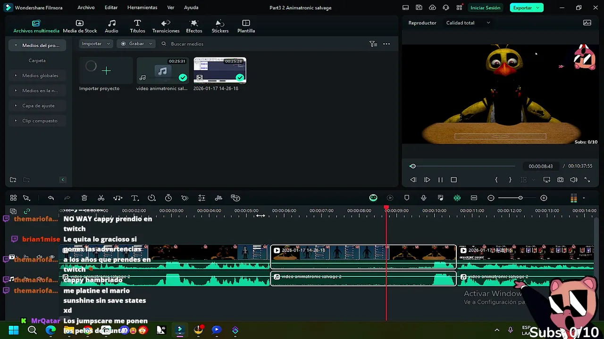Open the Media de Stock tab
Viewport: 604px width, 339px height.
pos(80,26)
